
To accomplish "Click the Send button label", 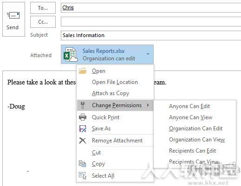I will click(13, 27).
